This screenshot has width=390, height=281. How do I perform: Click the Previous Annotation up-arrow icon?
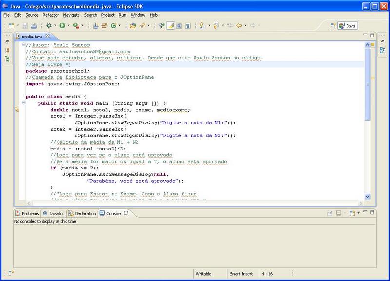pos(216,26)
